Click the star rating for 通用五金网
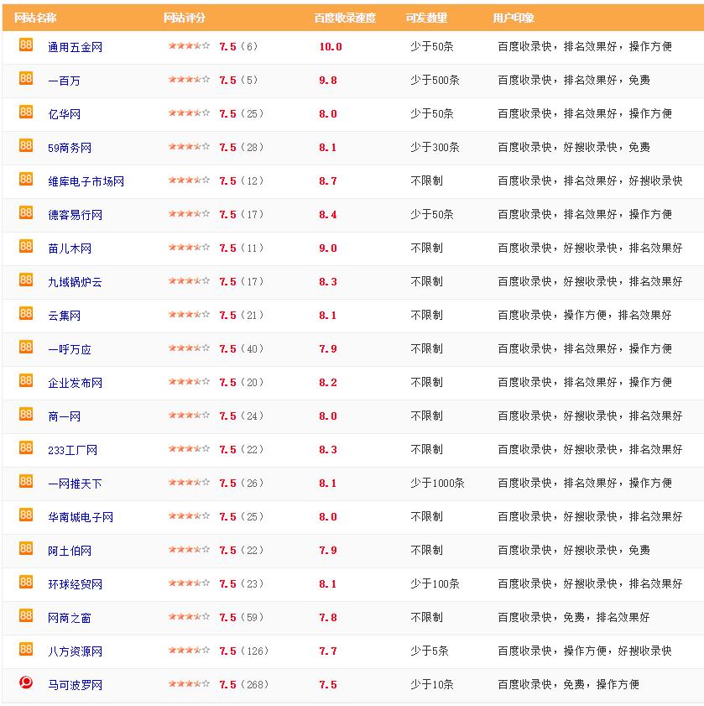 pyautogui.click(x=189, y=46)
